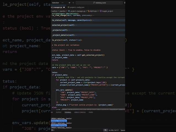
Task: Open the projects_config.json tab
Action: 77,7
